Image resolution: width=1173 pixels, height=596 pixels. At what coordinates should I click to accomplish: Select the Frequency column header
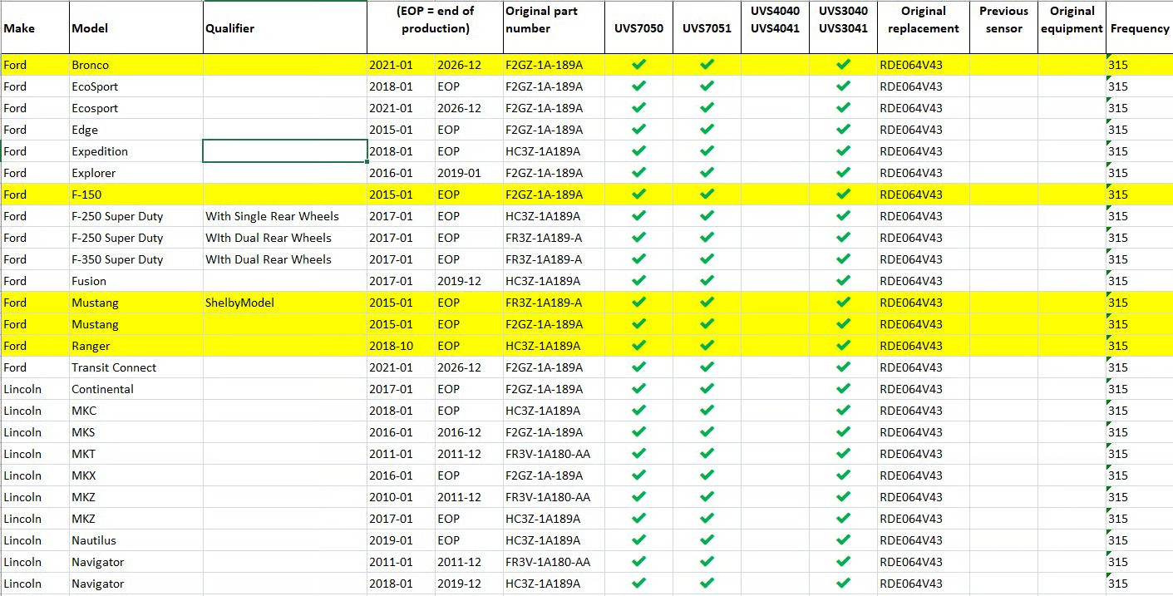(1140, 28)
